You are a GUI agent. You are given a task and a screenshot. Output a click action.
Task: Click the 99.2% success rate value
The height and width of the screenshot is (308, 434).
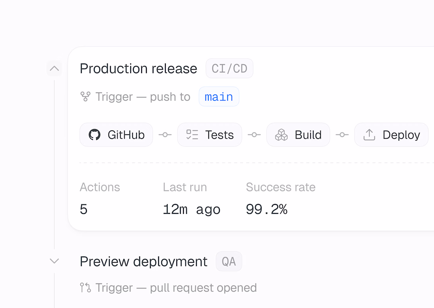pos(267,209)
